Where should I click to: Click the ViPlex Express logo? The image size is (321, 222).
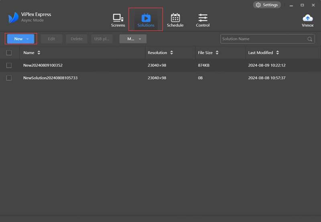point(13,18)
